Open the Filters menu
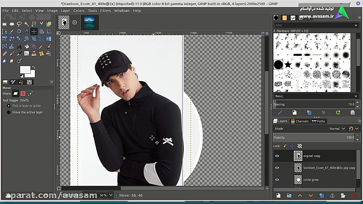The height and width of the screenshot is (204, 363). (105, 10)
